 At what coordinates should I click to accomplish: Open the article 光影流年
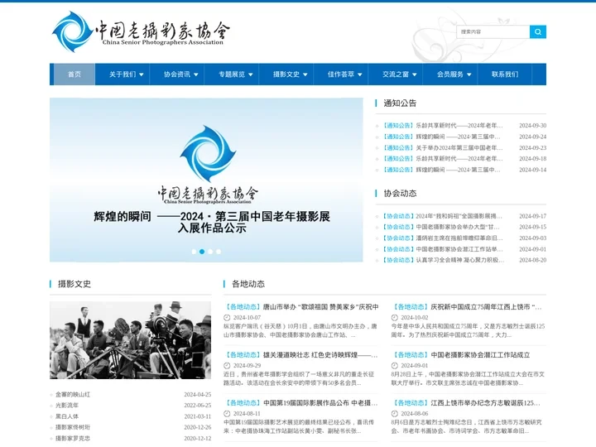[x=67, y=406]
